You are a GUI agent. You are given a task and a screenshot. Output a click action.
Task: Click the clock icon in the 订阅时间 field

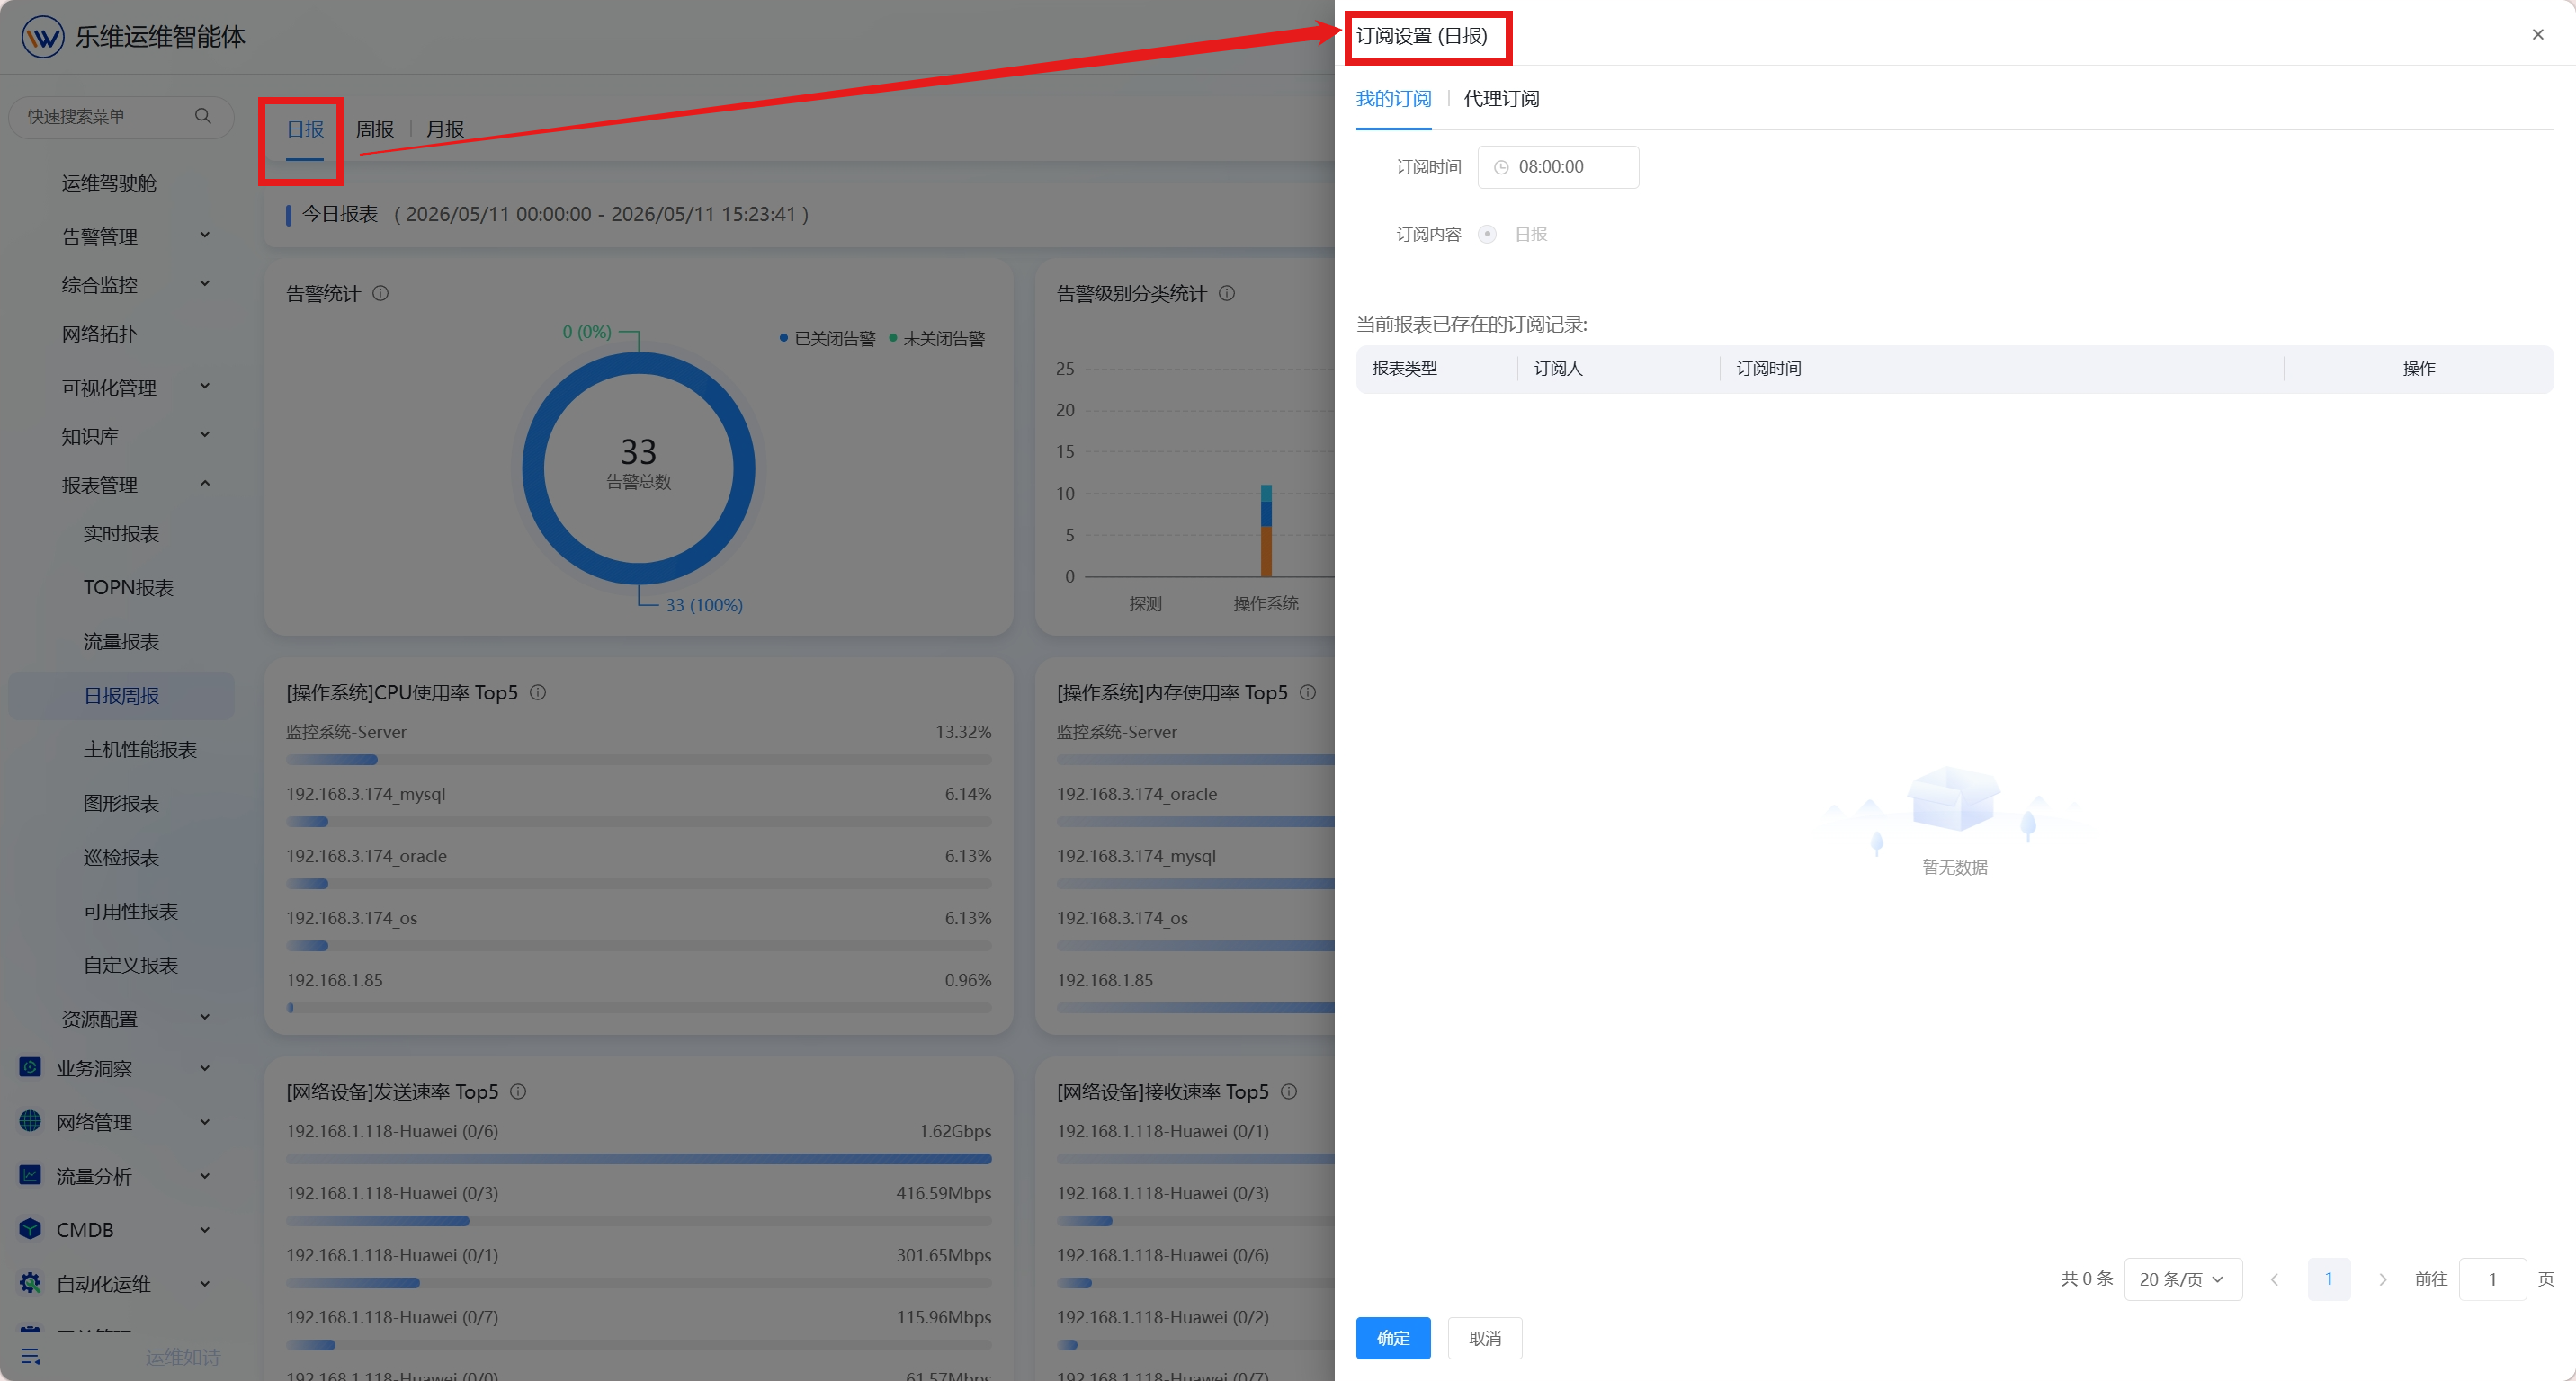[x=1501, y=167]
